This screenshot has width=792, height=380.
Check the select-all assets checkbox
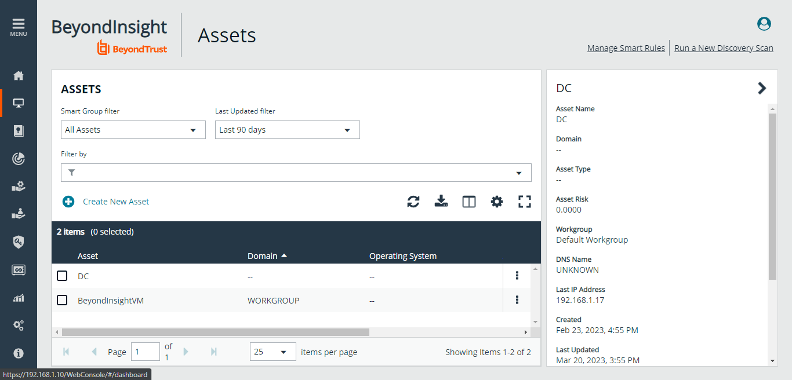coord(62,255)
